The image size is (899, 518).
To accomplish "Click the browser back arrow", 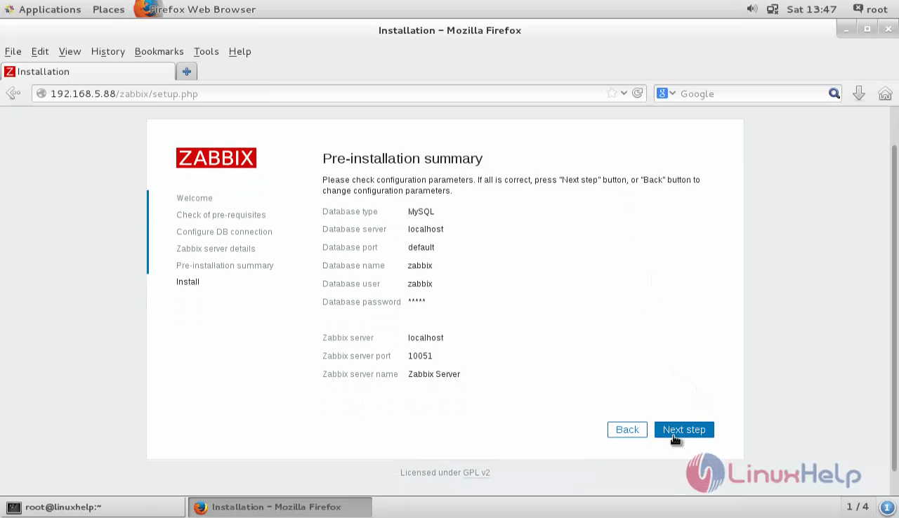I will coord(13,93).
